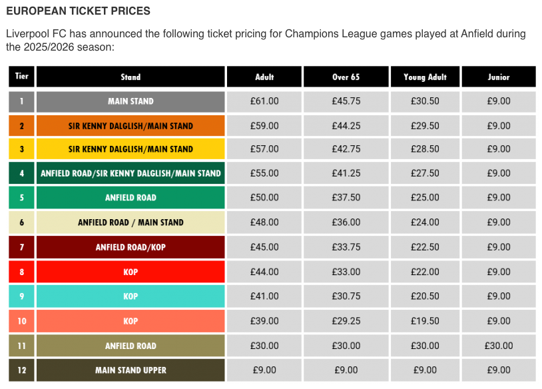The height and width of the screenshot is (389, 542).
Task: Click the maroon ANFIELD ROAD/KOP cell
Action: point(131,247)
